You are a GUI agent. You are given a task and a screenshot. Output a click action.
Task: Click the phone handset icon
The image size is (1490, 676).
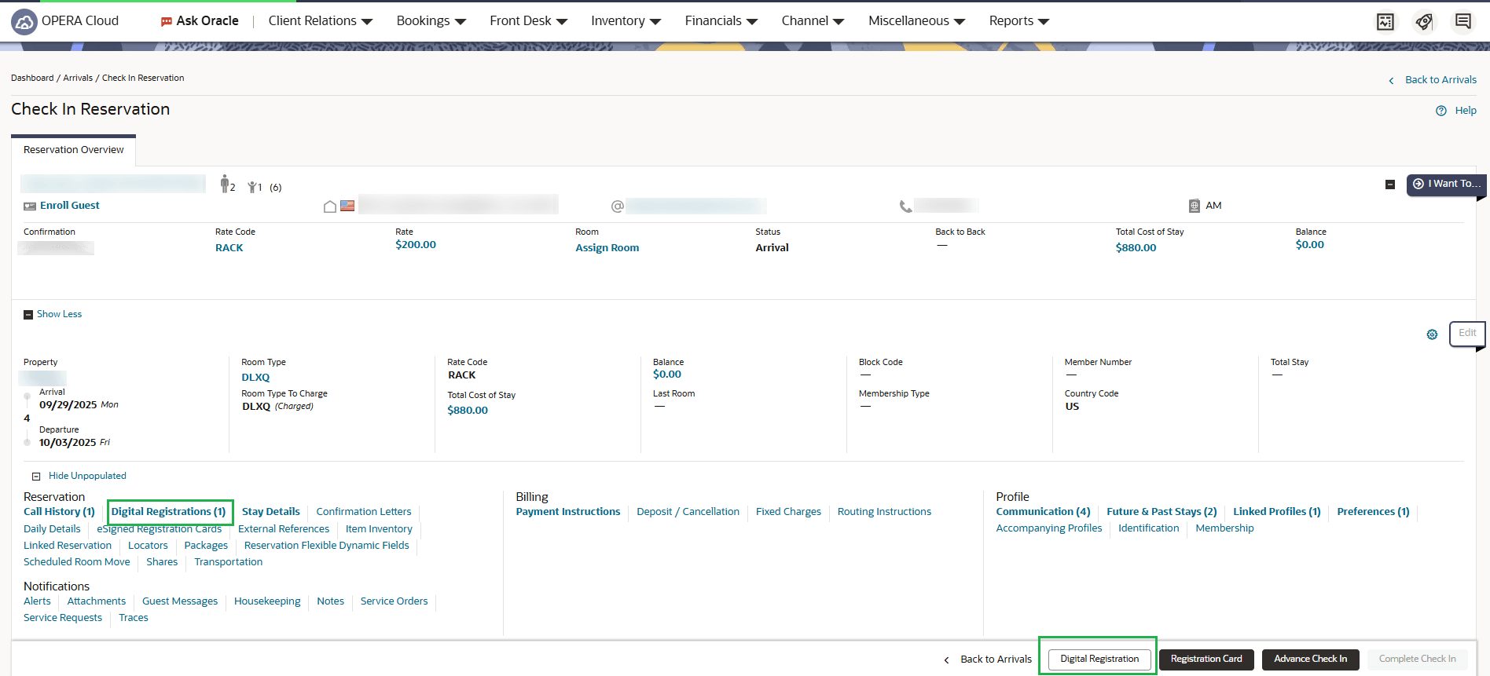pos(906,206)
